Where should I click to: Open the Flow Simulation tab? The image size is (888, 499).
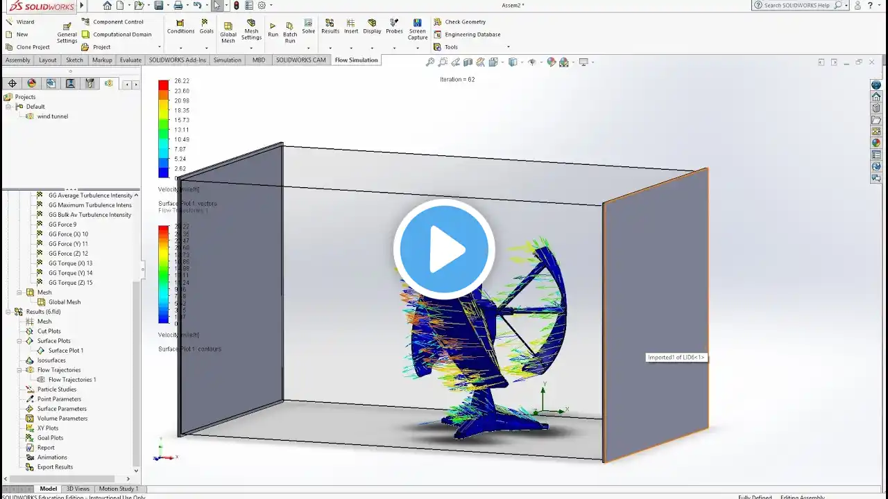coord(356,60)
